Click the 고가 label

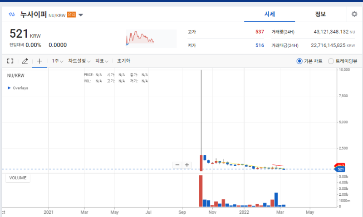[x=191, y=32]
